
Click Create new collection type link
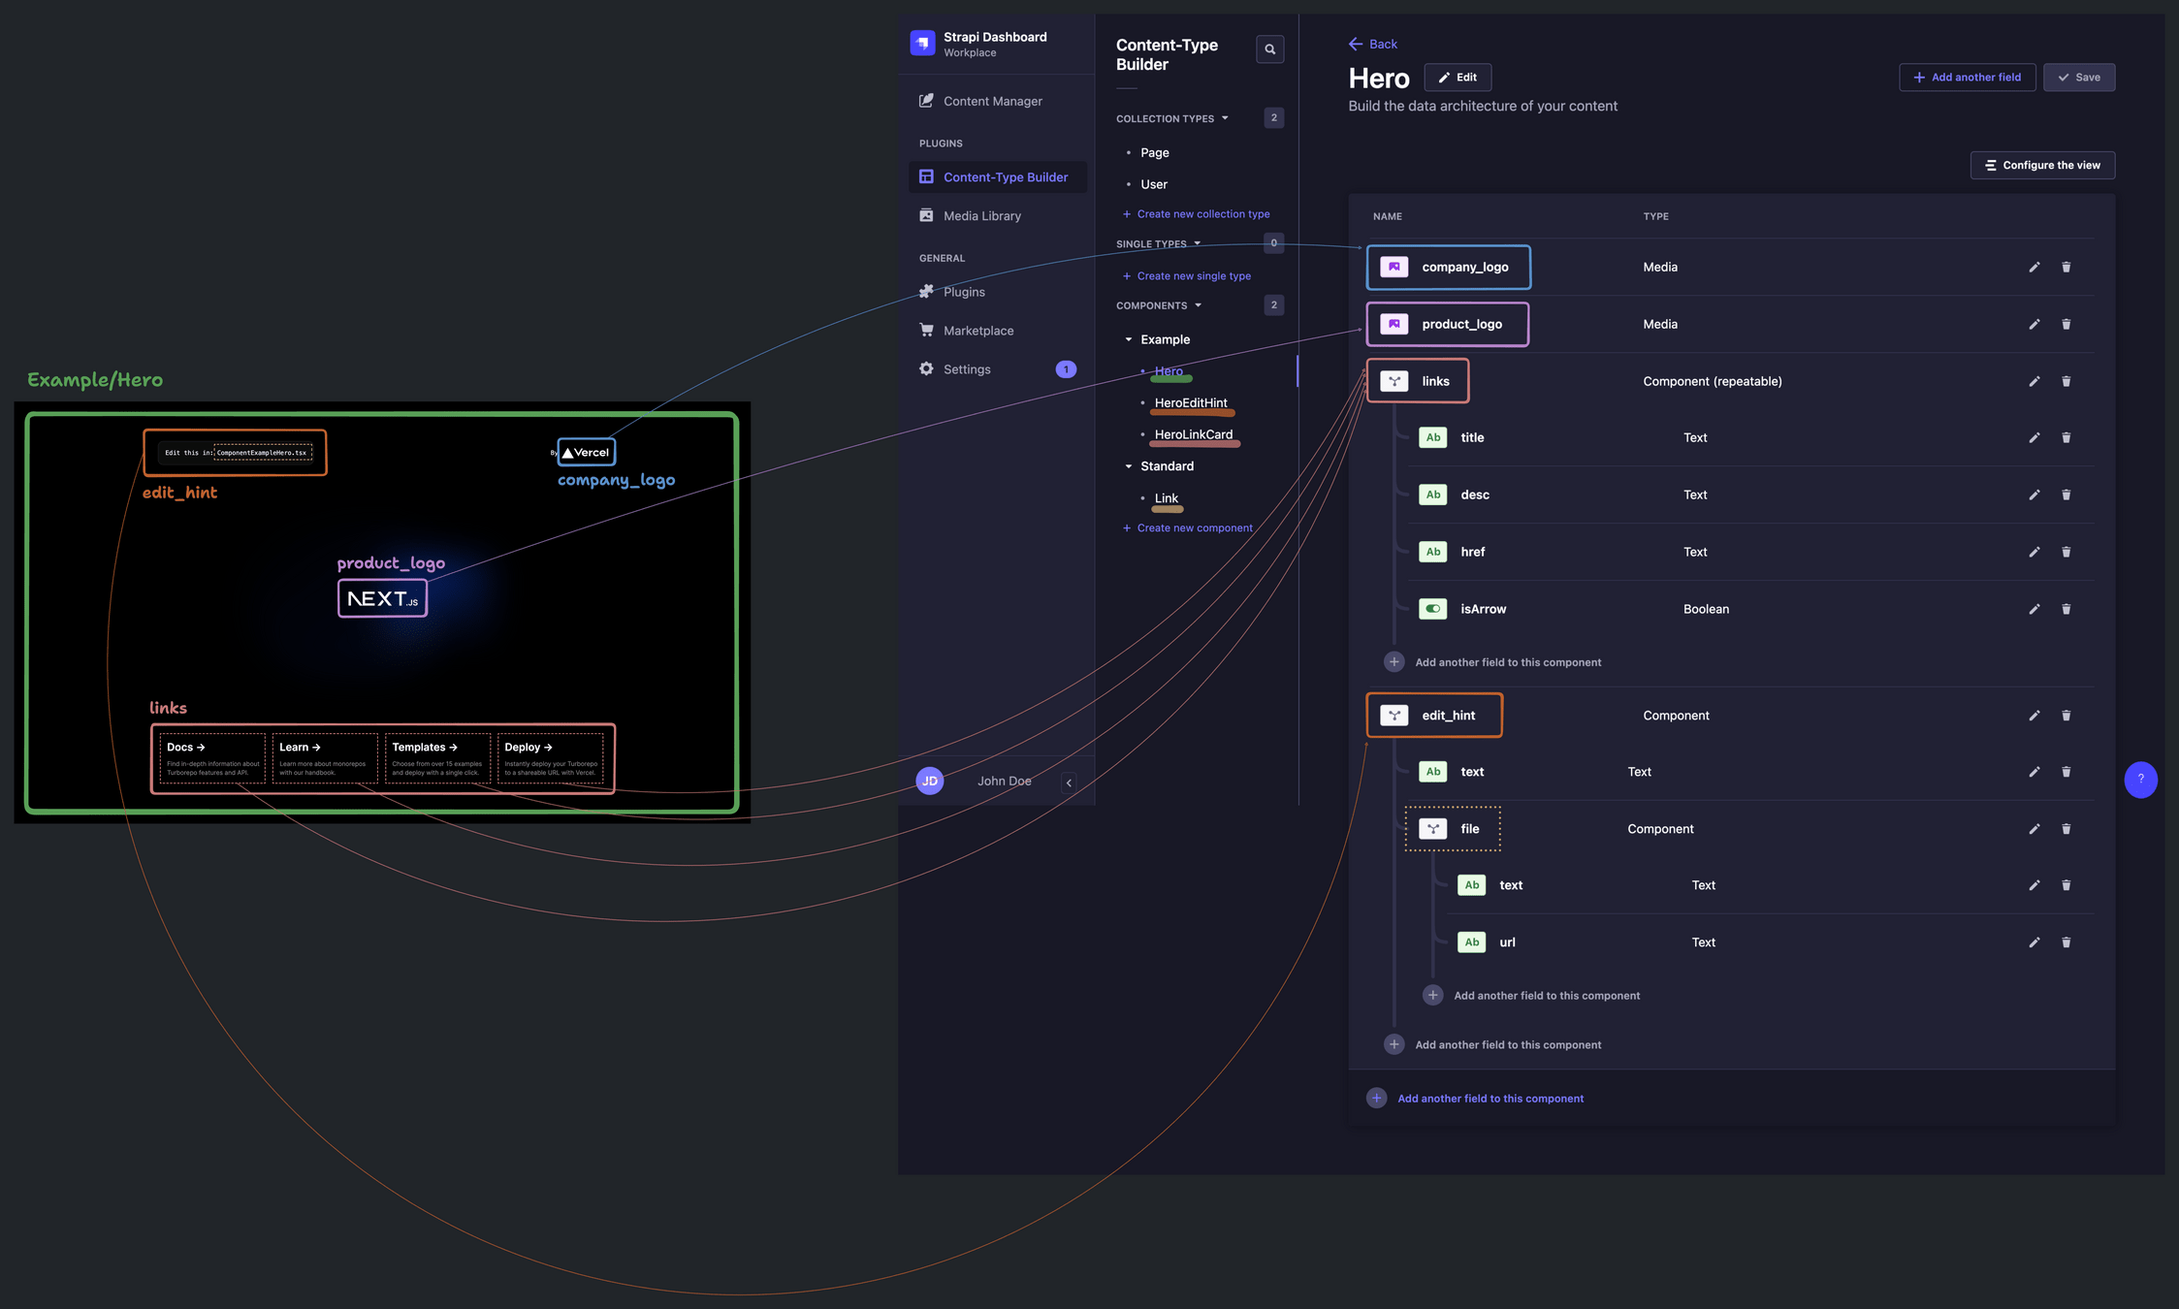tap(1202, 214)
